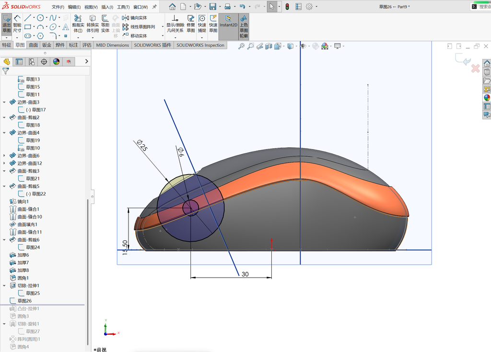Viewport: 491px width, 352px height.
Task: Collapse the 边界-曲面3 tree node
Action: pos(4,102)
